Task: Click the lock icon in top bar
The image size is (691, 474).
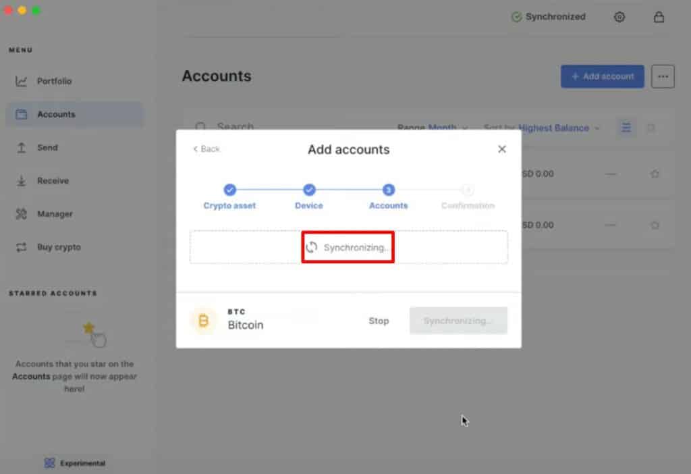Action: point(659,18)
